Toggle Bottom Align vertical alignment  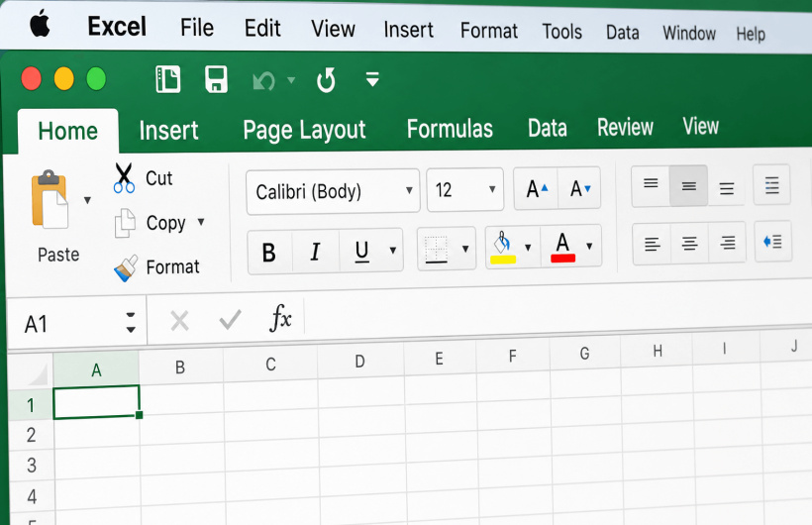pyautogui.click(x=727, y=187)
